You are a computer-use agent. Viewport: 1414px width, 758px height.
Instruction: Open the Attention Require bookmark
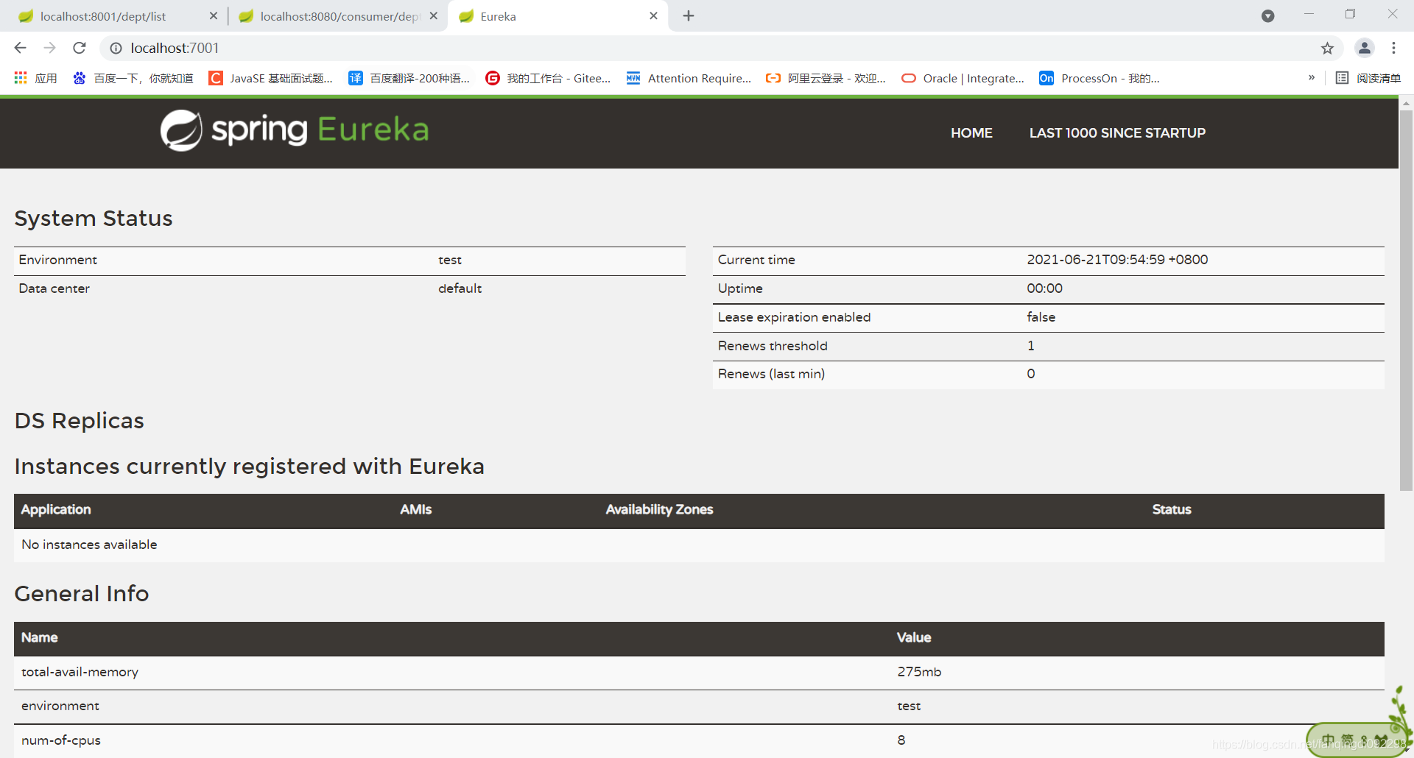tap(689, 78)
